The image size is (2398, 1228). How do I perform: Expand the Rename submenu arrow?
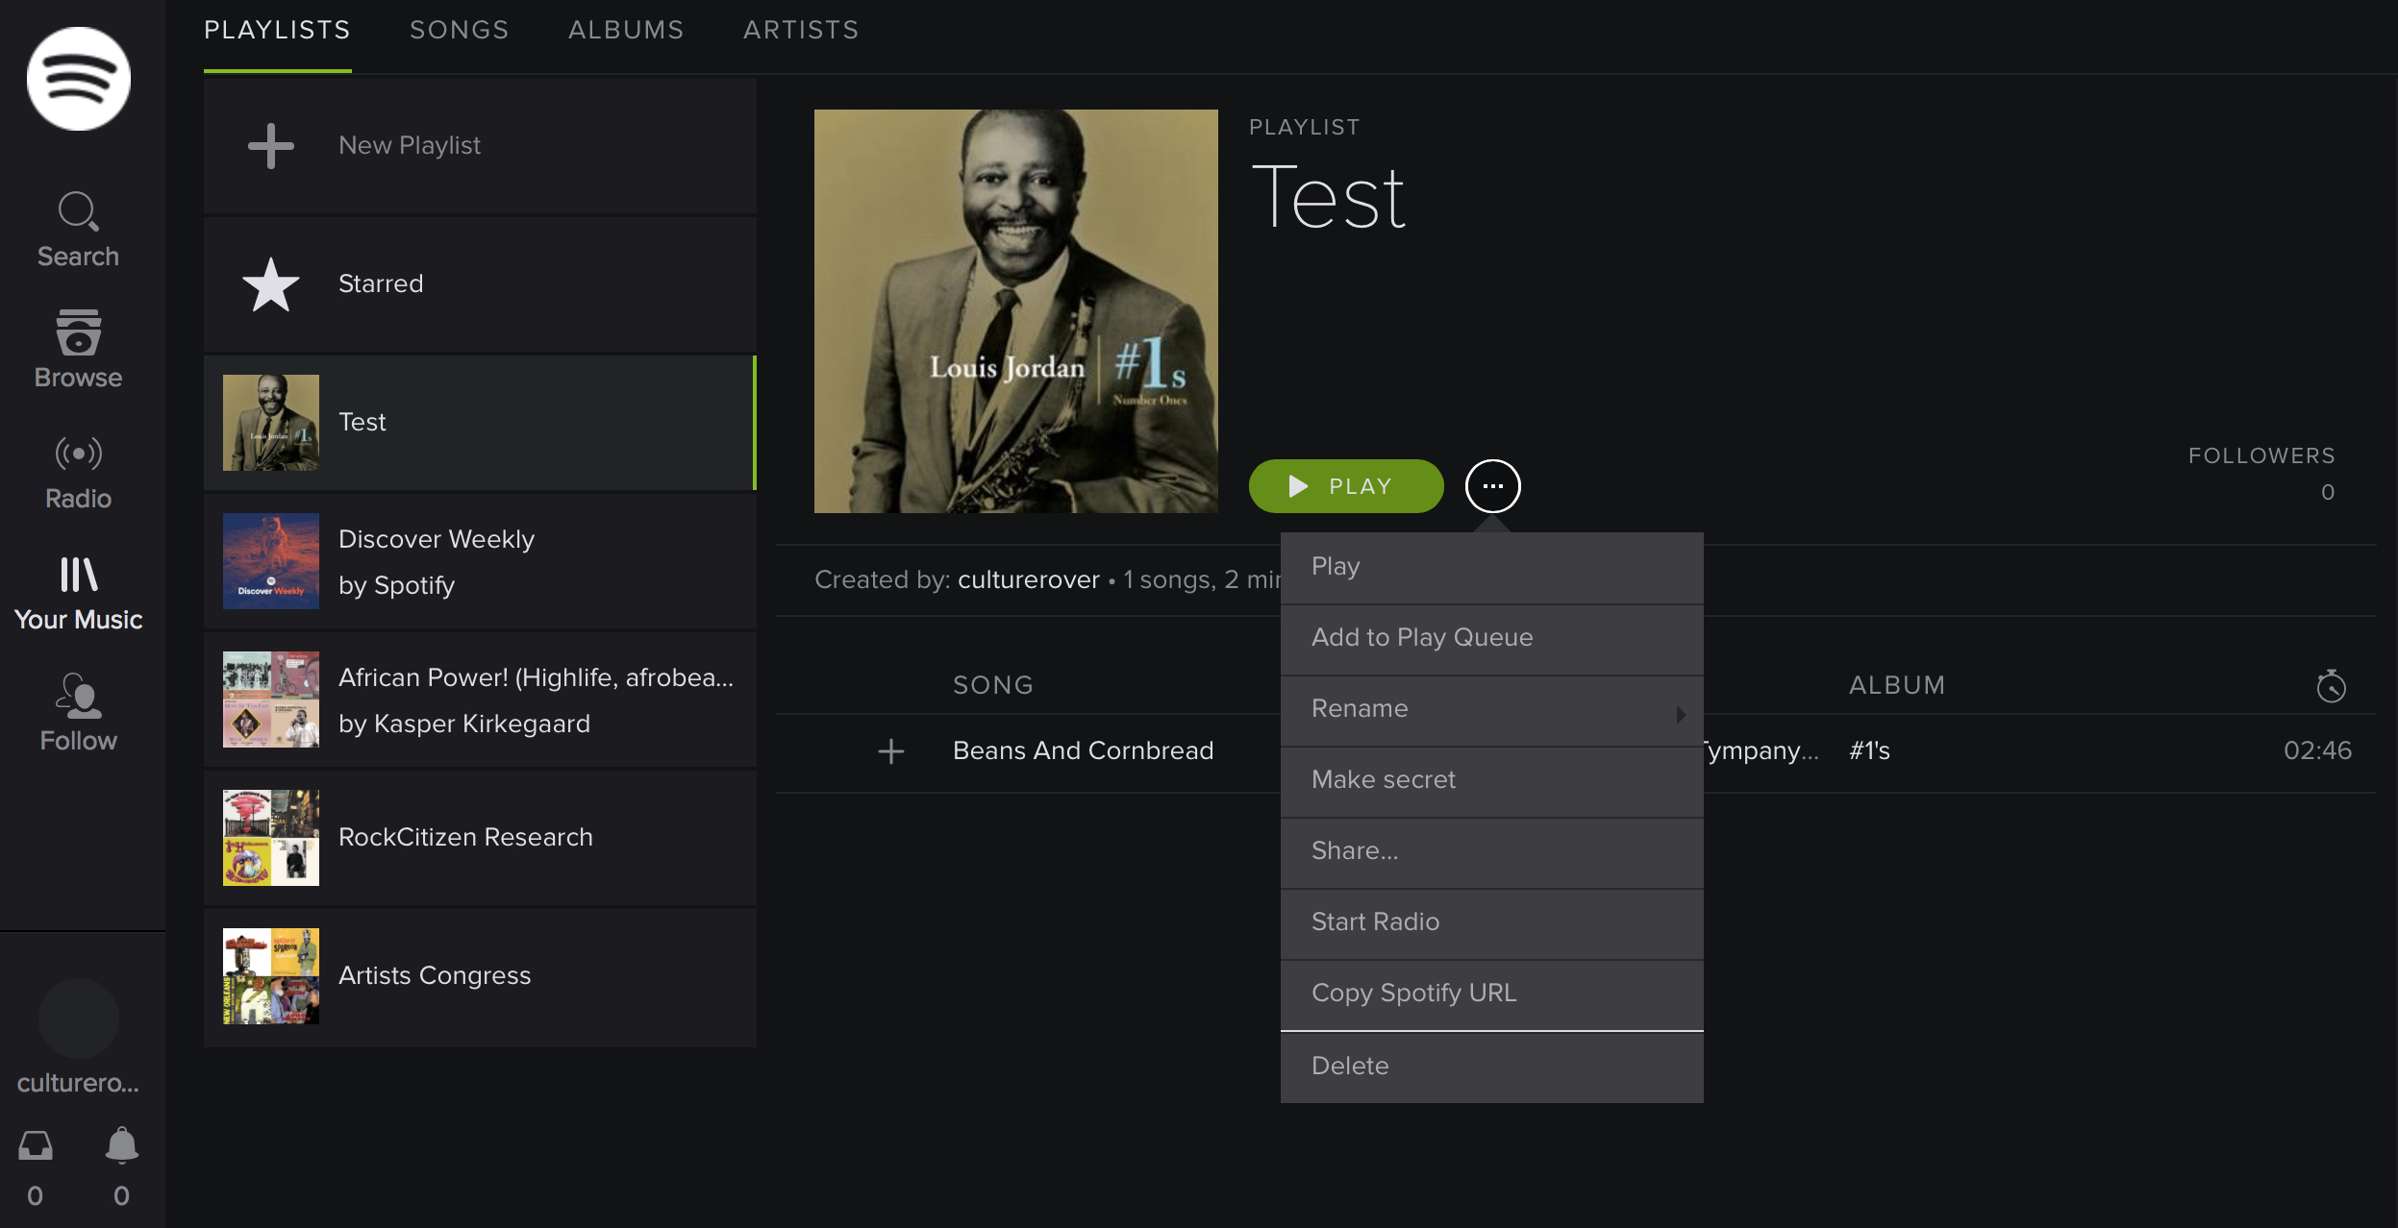(1681, 713)
